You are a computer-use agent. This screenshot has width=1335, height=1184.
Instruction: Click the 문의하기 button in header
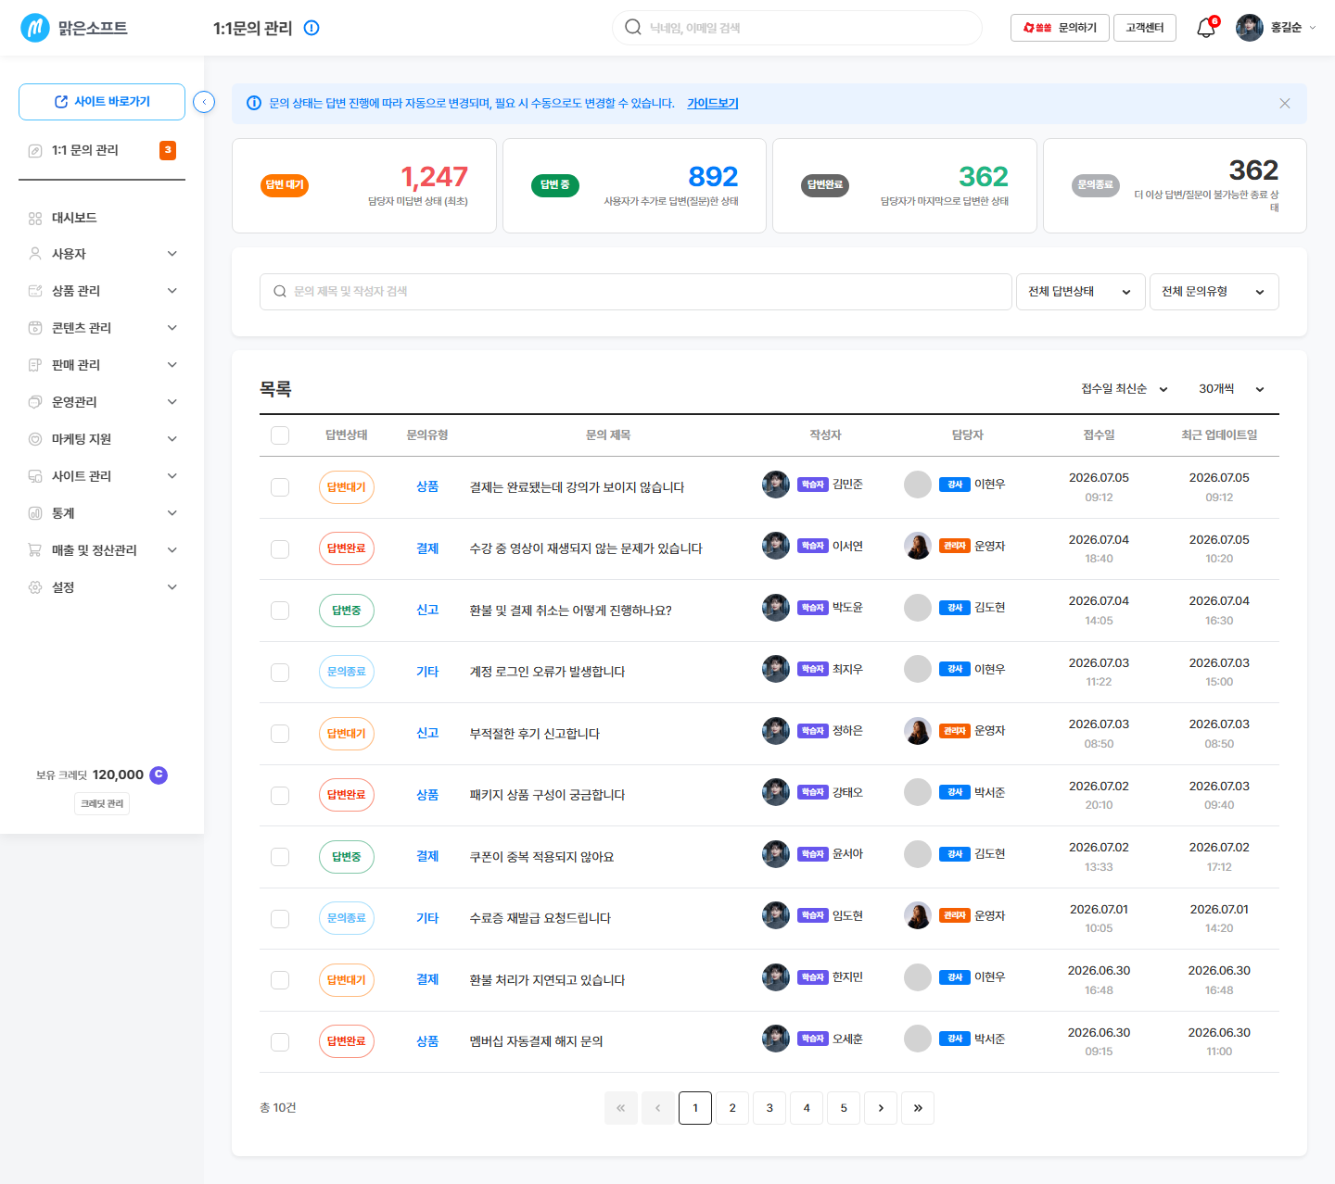1060,28
